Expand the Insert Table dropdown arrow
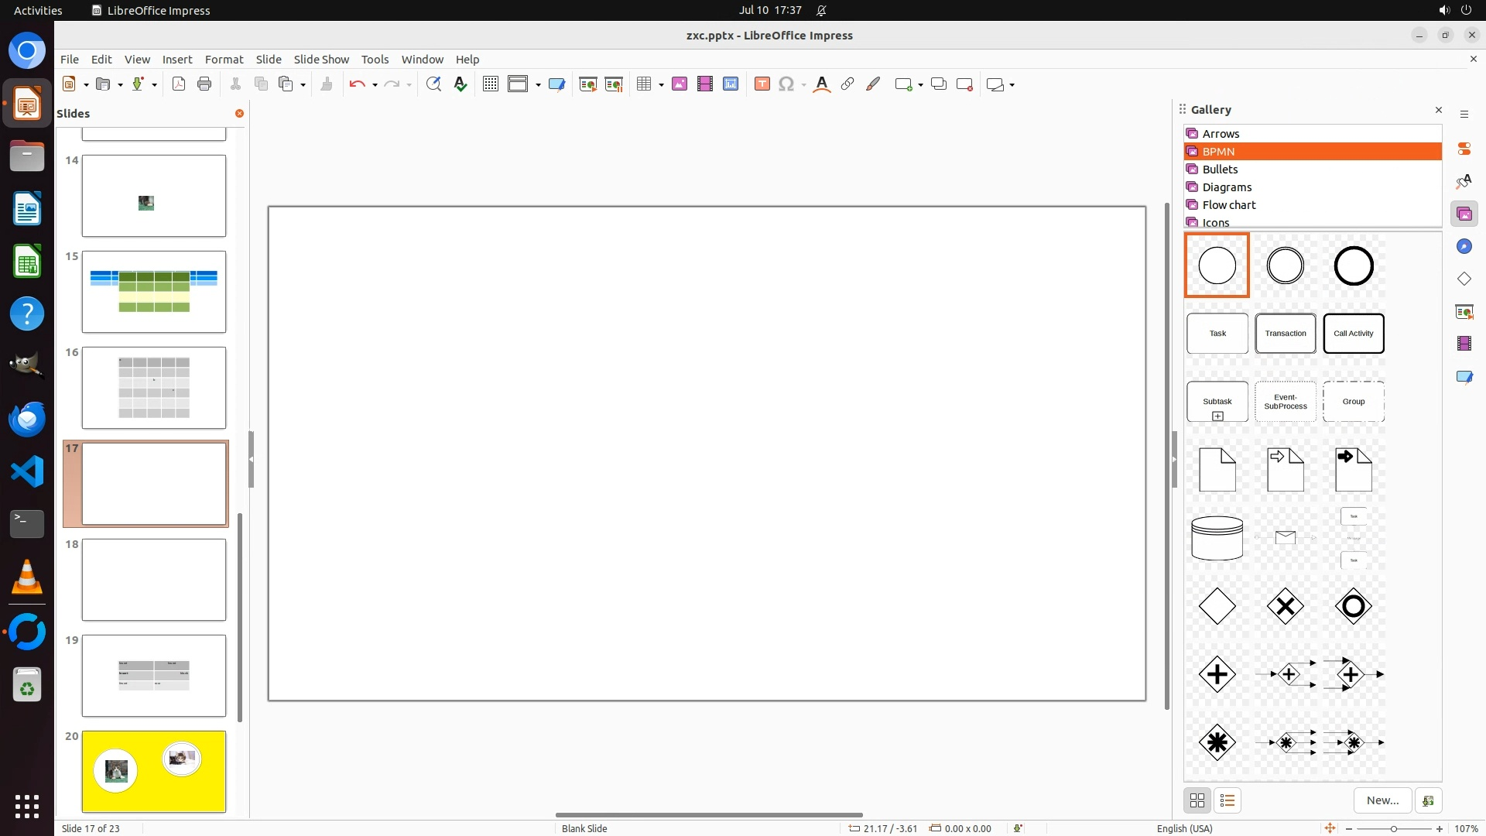 coord(662,85)
